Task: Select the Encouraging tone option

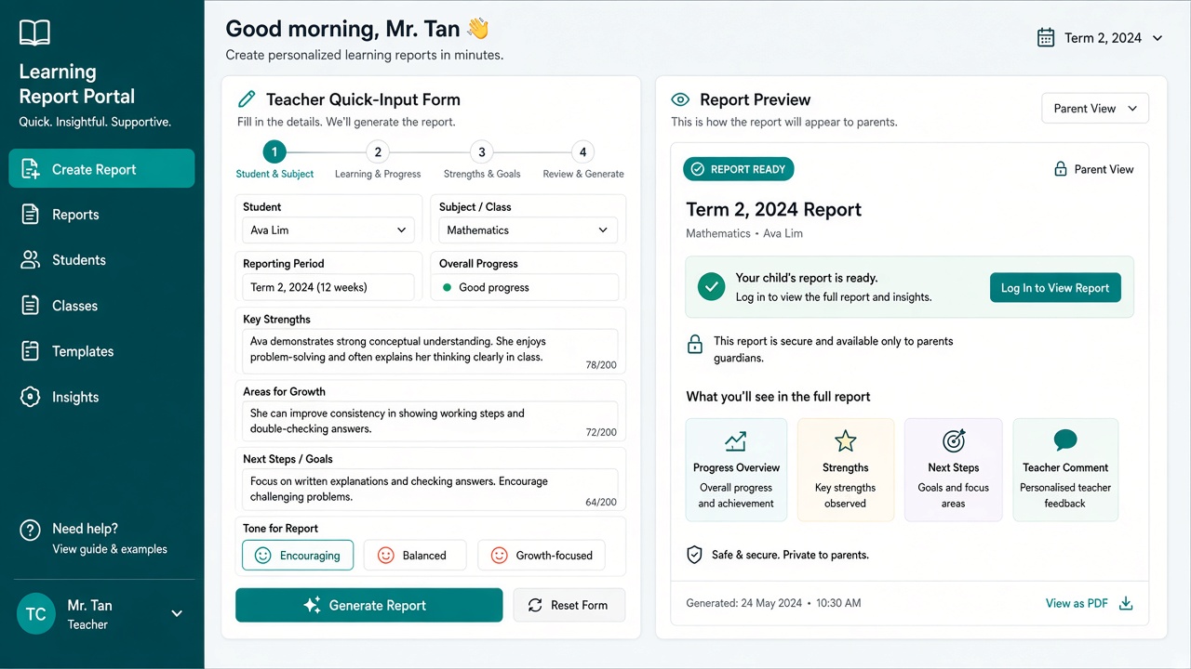Action: pyautogui.click(x=298, y=556)
